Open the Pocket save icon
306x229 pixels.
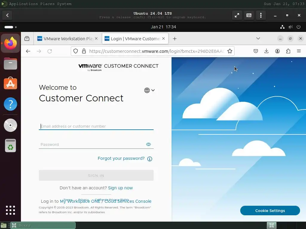click(x=256, y=51)
